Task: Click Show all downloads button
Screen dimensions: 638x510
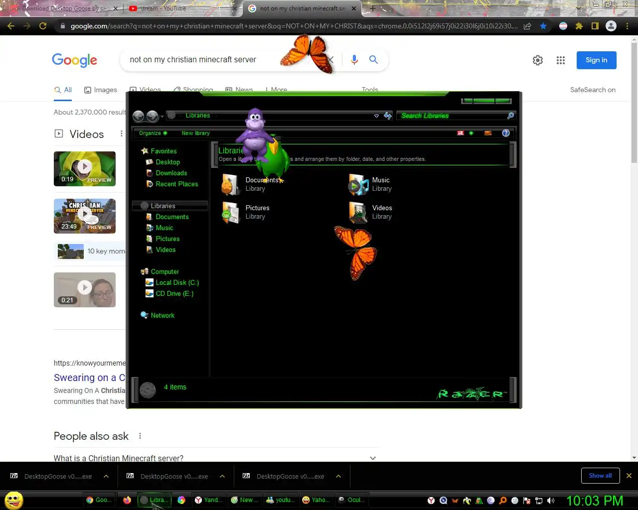Action: [600, 476]
